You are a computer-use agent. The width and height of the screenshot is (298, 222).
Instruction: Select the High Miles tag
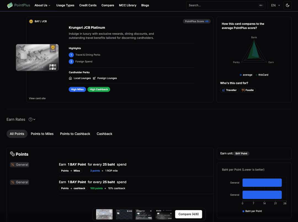tap(77, 89)
